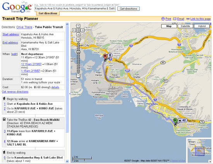Click Get reverse directions
Image resolution: width=213 pixels, height=164 pixels.
[15, 92]
